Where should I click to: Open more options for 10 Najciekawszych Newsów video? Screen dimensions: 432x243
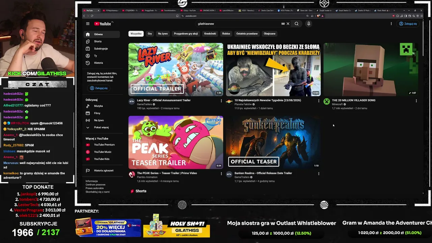tap(319, 101)
